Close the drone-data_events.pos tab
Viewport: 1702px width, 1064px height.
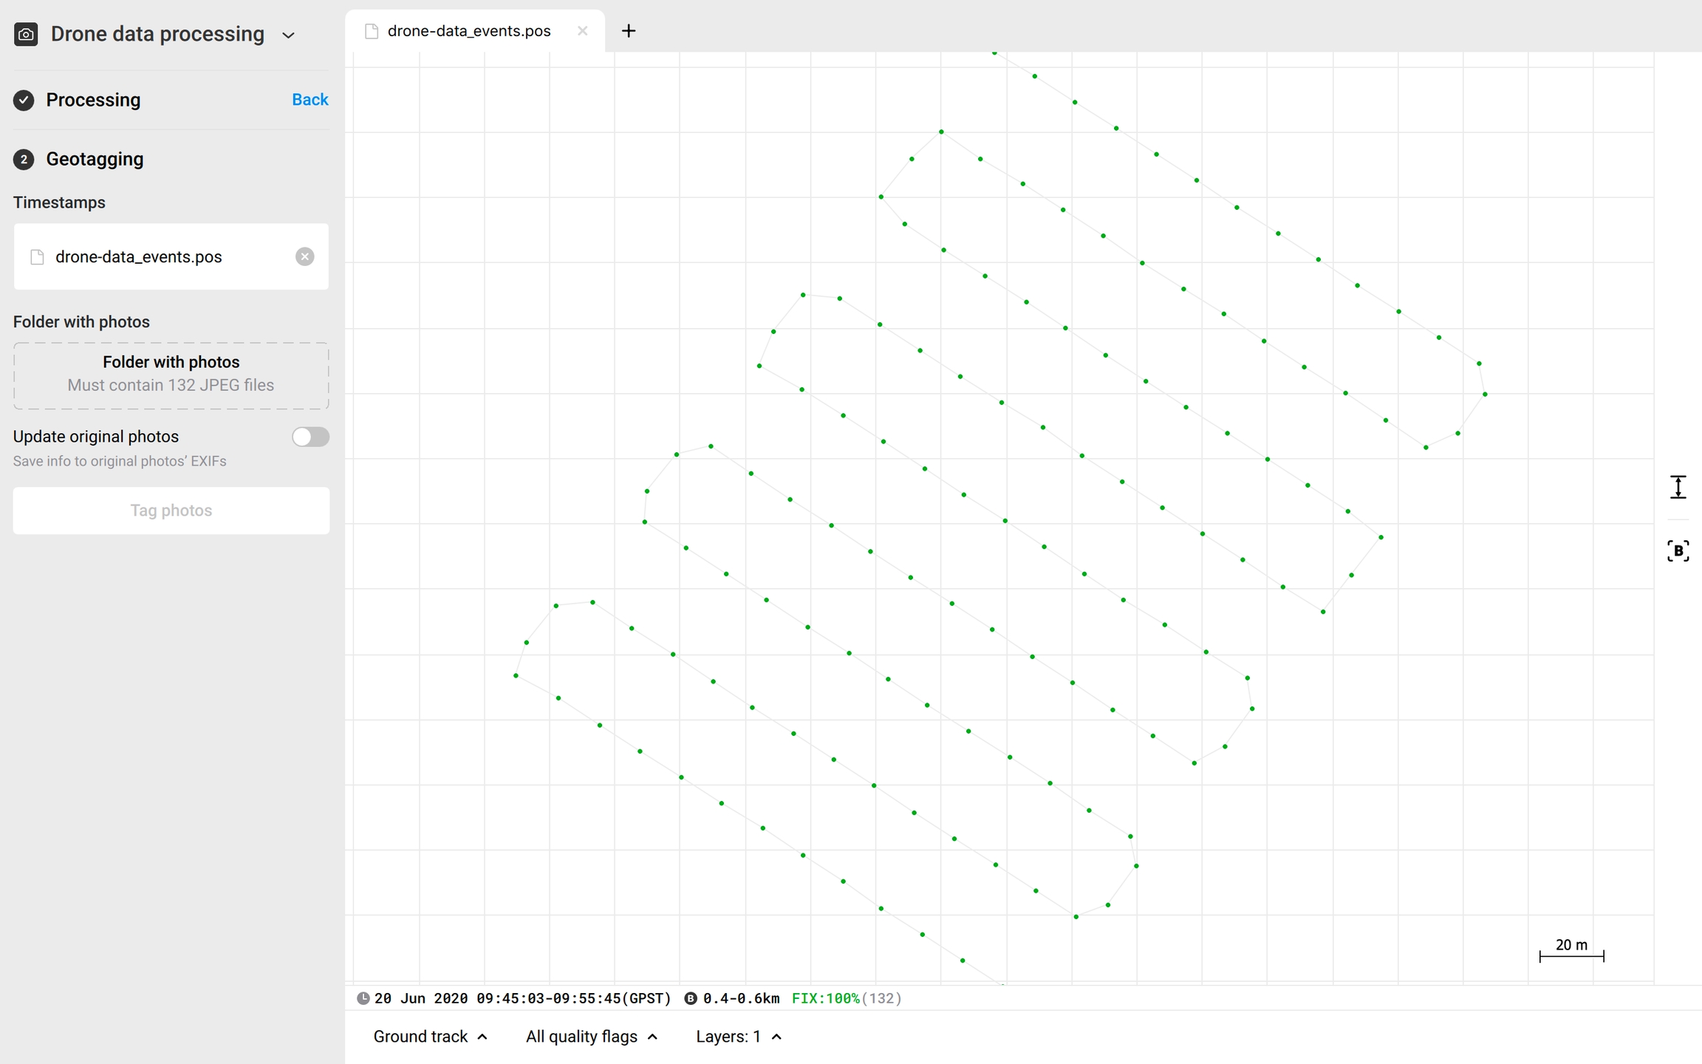582,31
